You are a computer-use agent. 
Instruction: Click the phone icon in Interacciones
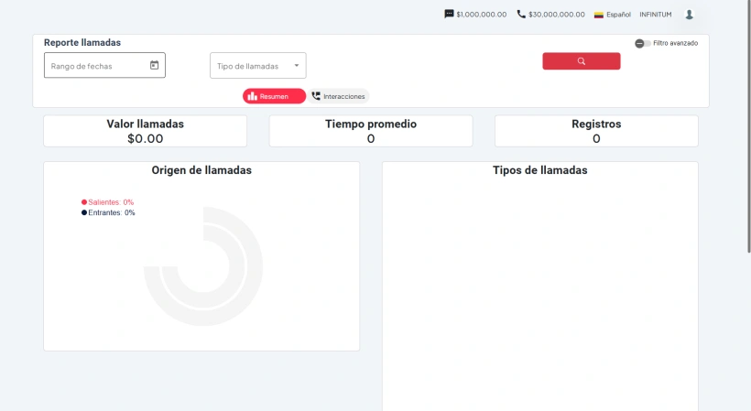[316, 96]
